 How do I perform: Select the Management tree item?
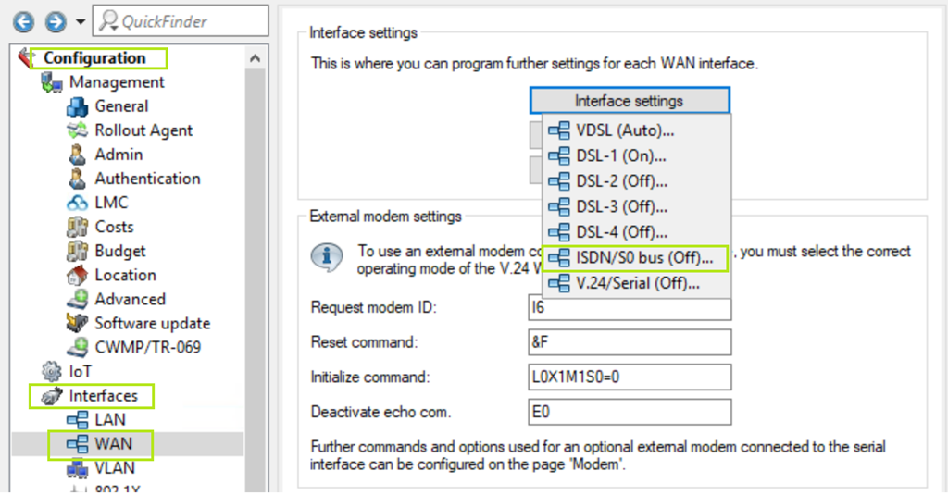tap(116, 82)
